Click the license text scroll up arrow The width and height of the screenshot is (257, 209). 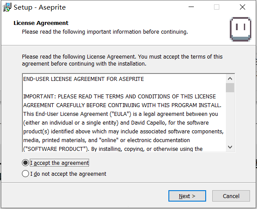(230, 79)
